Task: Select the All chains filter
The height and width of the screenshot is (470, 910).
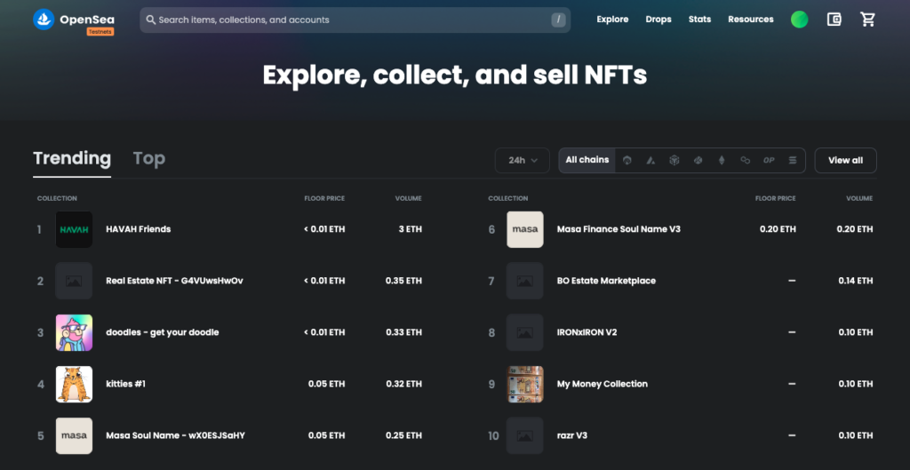Action: (x=587, y=160)
